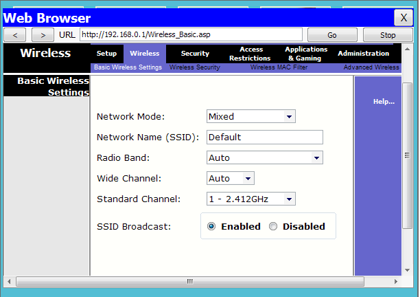
Task: Open the Security tab
Action: 195,54
